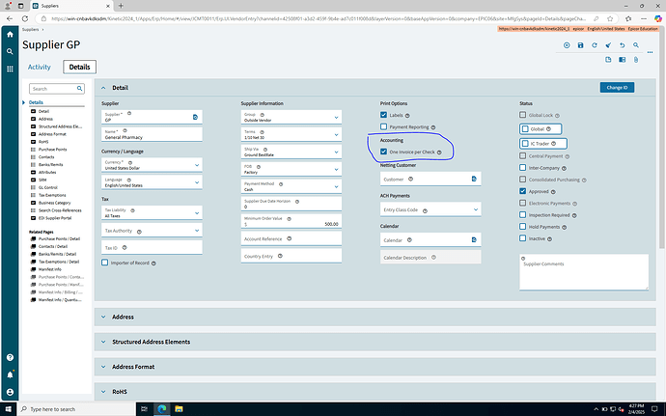
Task: Expand the Address Format panel
Action: click(103, 366)
